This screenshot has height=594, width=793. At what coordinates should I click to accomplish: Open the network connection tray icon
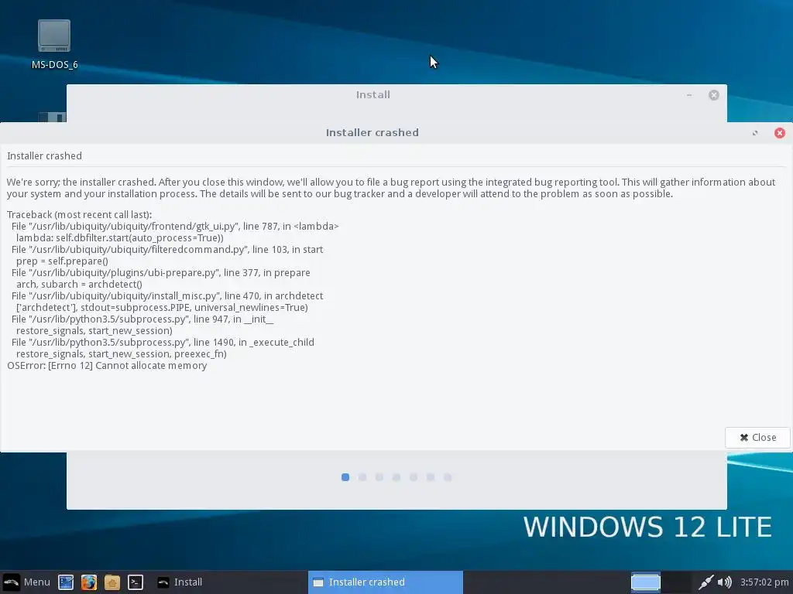pos(706,582)
